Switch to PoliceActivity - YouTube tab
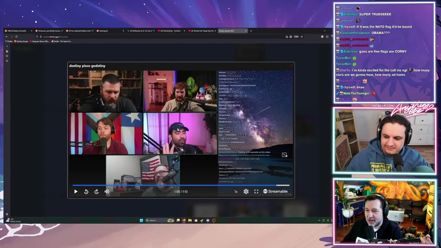Image resolution: width=441 pixels, height=248 pixels. 172,31
